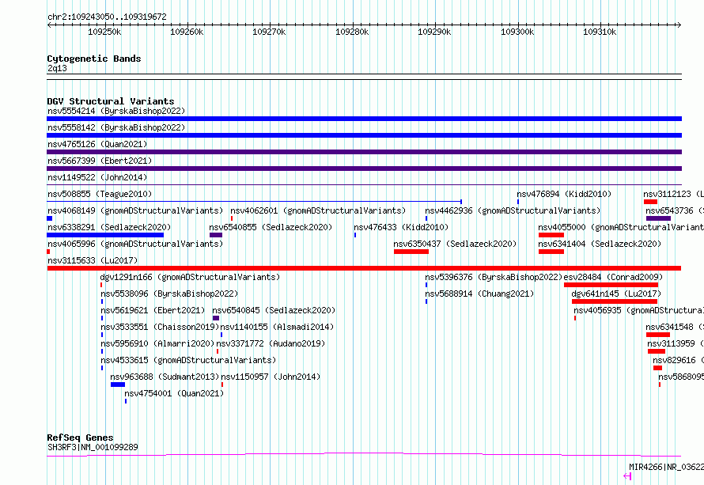Screen dimensions: 704x485
Task: Open the nsv5688914 (Chuang2021) label
Action: coord(479,294)
